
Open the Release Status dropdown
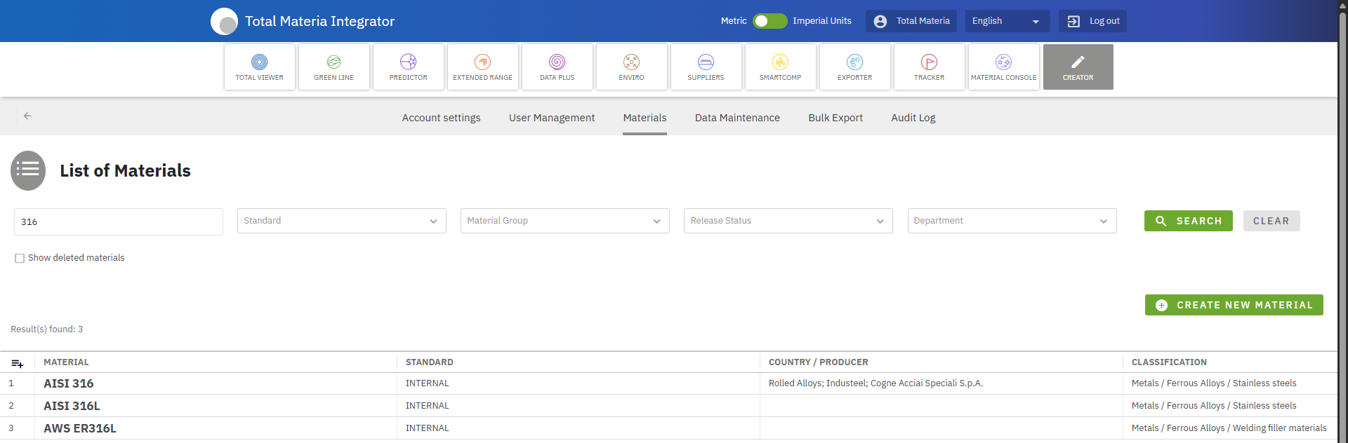point(788,221)
